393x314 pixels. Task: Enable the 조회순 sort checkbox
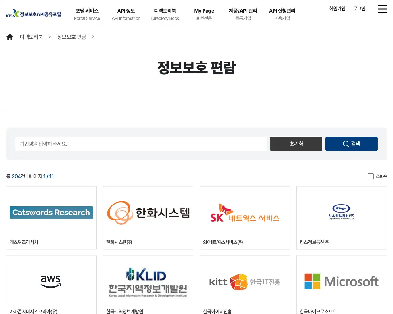[x=371, y=176]
